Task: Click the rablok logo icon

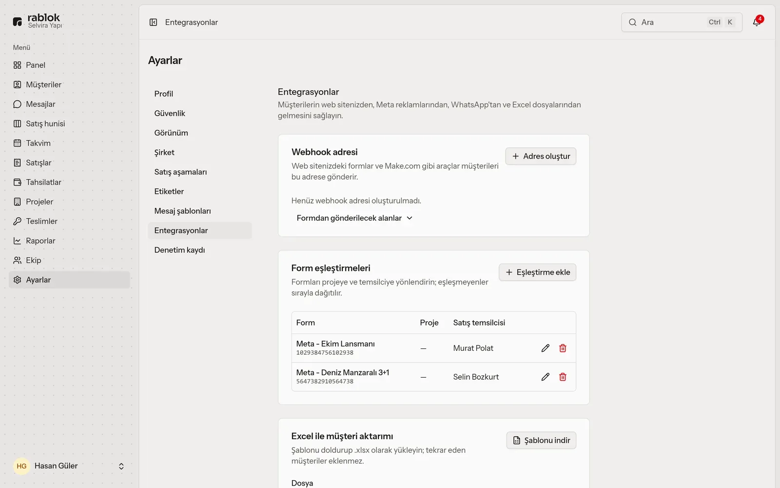Action: click(x=18, y=21)
